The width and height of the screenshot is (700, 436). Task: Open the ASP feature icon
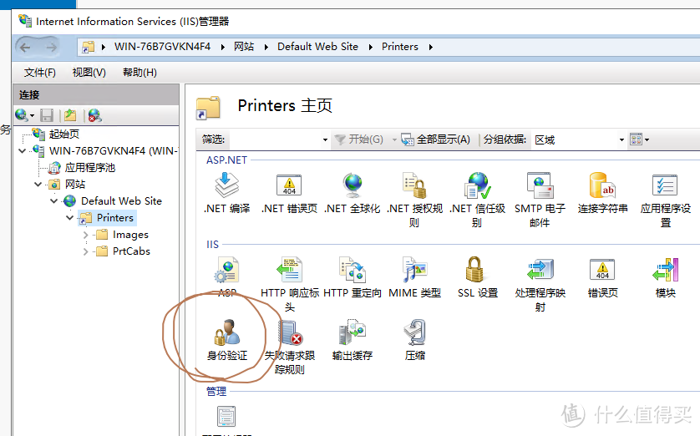[x=226, y=271]
